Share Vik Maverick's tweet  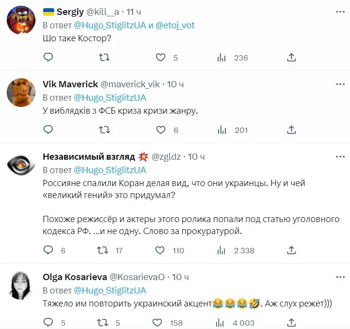(291, 130)
